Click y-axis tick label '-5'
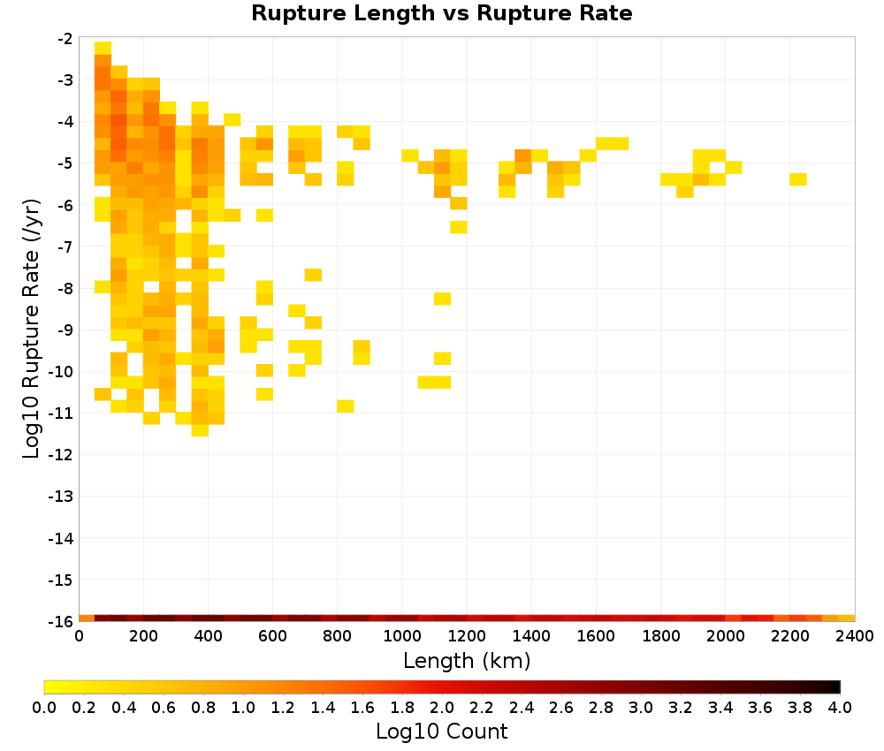 tap(65, 163)
